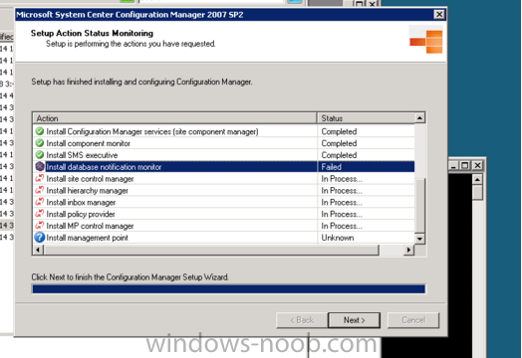Close the black console window behind
522x358 pixels.
pos(477,165)
